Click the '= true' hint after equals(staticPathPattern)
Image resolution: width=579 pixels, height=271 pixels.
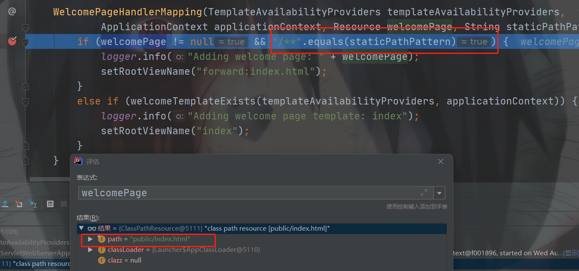(473, 42)
